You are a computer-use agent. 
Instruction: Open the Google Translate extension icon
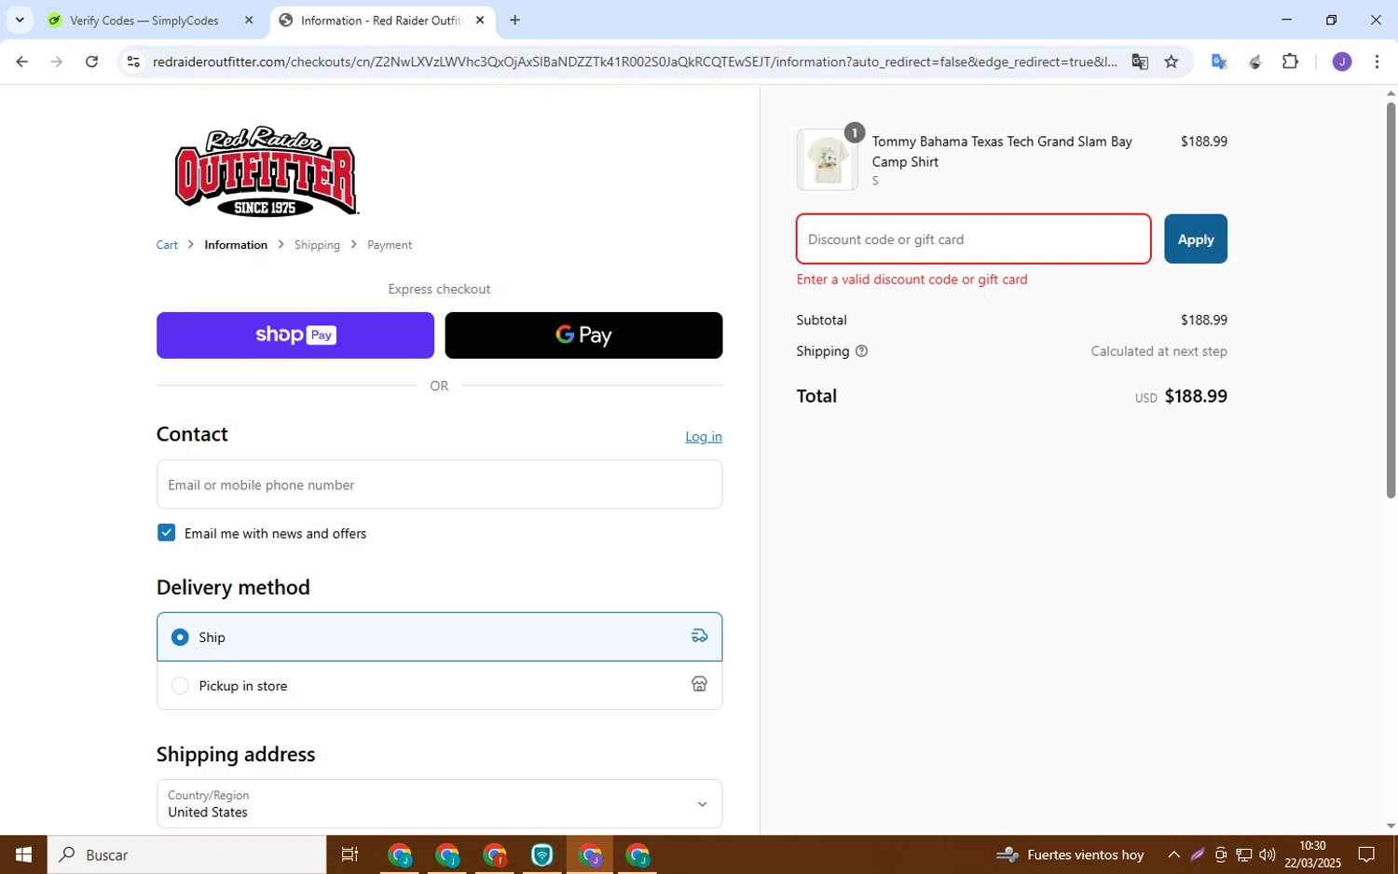click(1218, 61)
